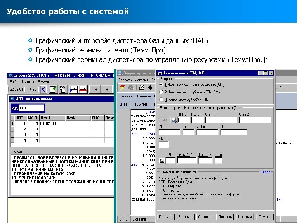Click the lightning bolt icon in emulator toolbar
Viewport: 297px width, 223px height.
tap(122, 88)
